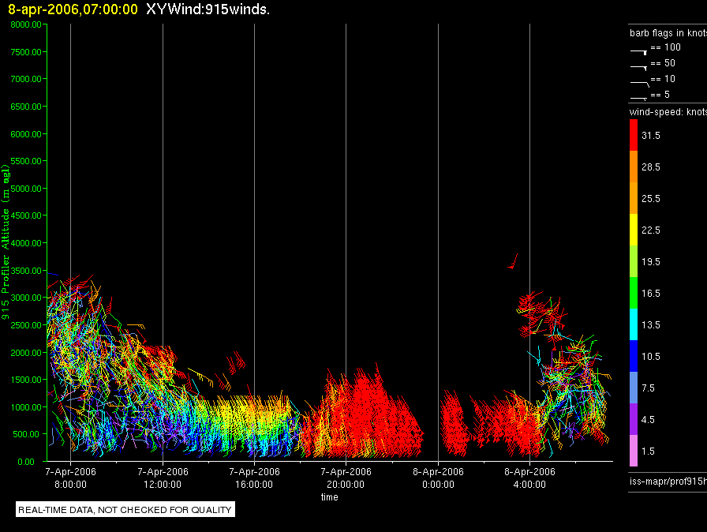The image size is (707, 532).
Task: Click the 7000.00 altitude tick label
Action: 26,79
